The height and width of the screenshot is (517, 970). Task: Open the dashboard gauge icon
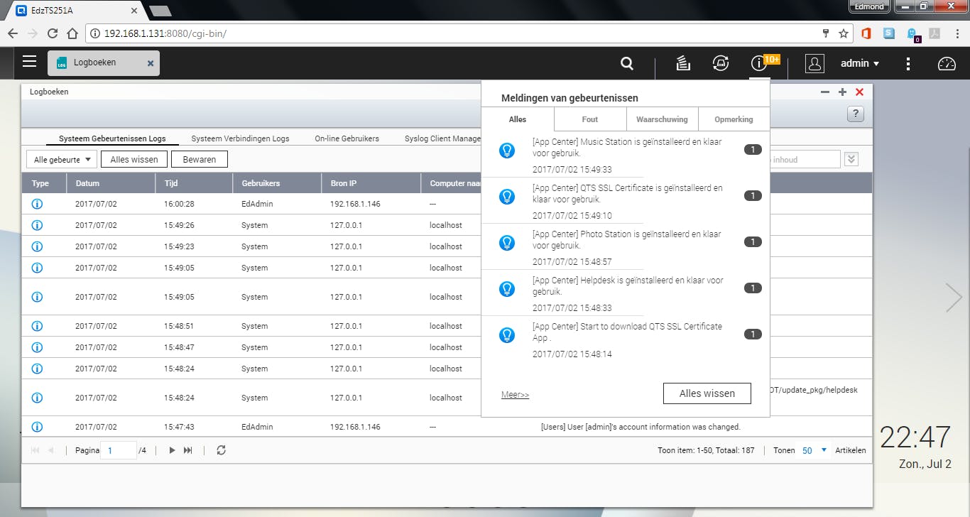pos(947,63)
